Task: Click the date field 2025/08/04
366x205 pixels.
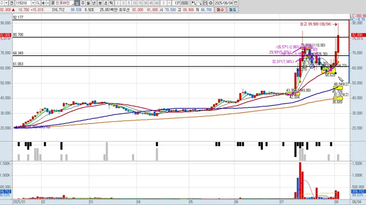Action: [224, 3]
